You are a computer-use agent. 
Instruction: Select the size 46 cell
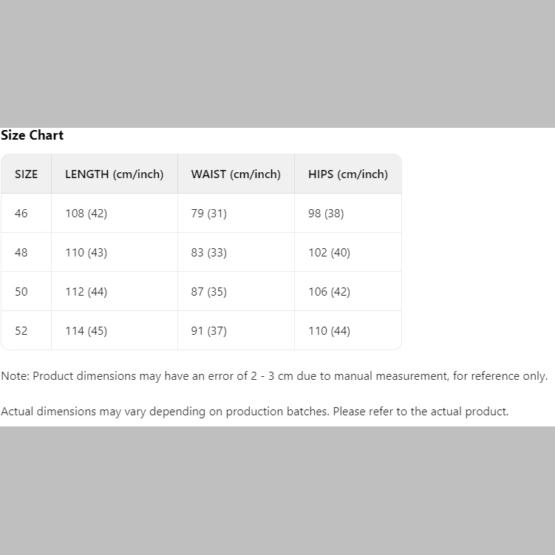point(21,214)
